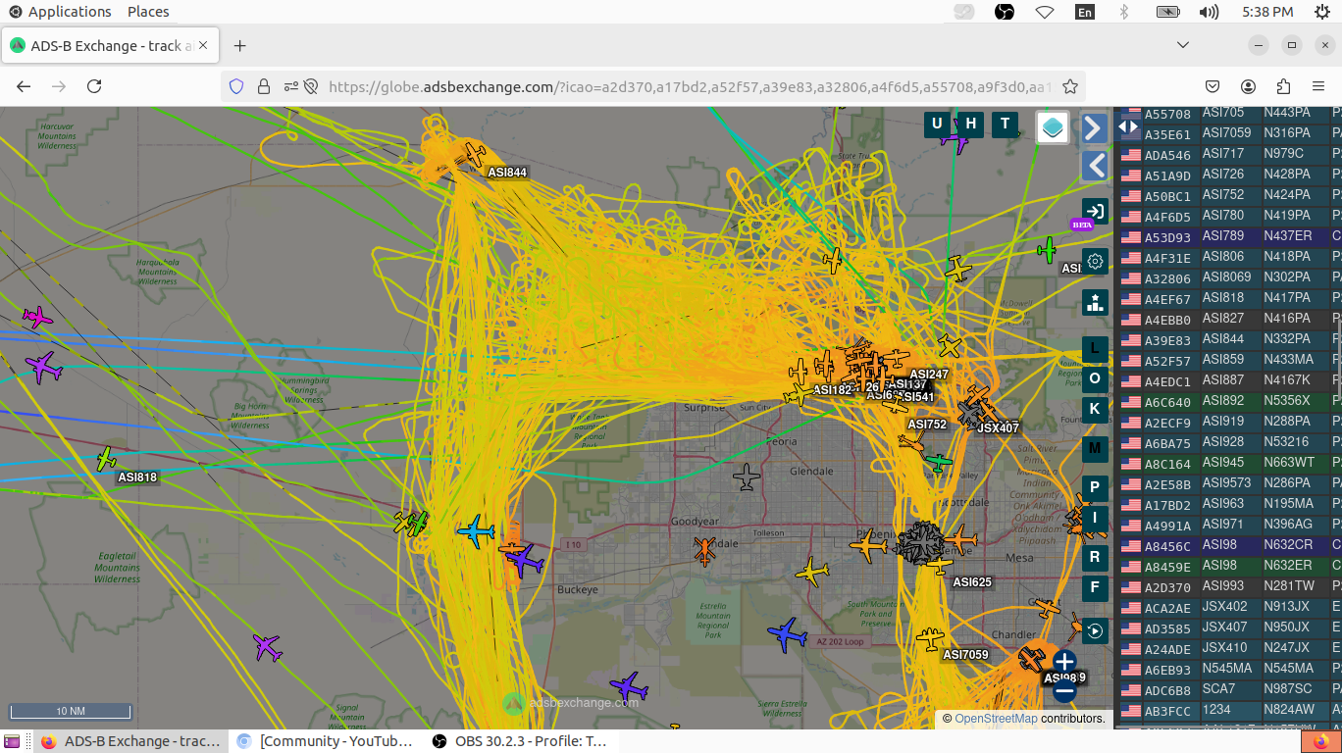
Task: Open the map settings gear icon
Action: coord(1095,262)
